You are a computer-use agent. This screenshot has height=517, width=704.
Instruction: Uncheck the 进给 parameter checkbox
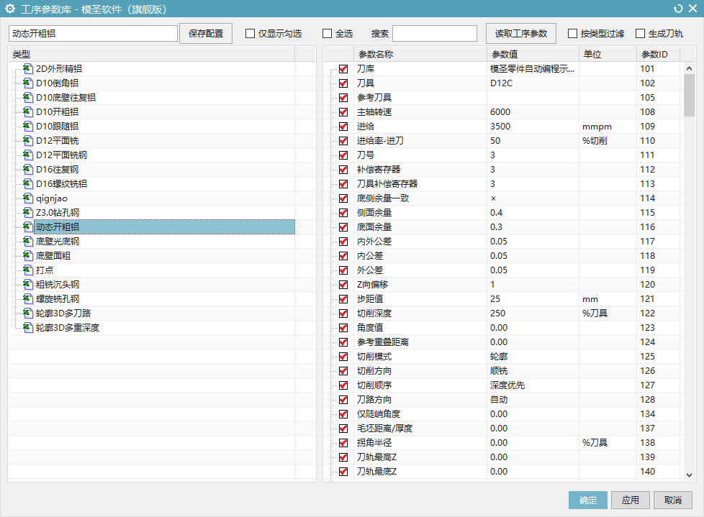pyautogui.click(x=343, y=127)
